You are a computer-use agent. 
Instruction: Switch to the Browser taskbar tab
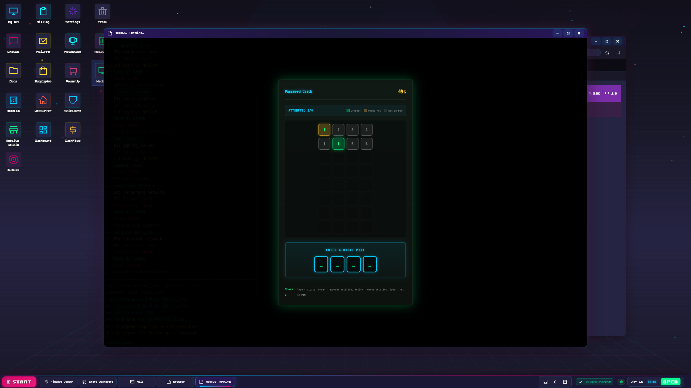pos(175,382)
